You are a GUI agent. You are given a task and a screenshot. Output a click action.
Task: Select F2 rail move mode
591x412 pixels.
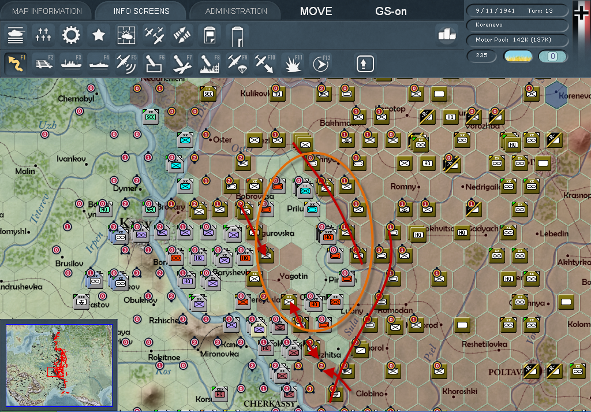pos(43,63)
